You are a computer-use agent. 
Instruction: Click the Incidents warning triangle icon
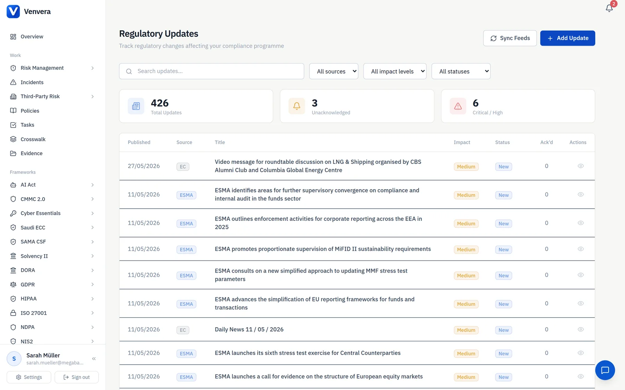pyautogui.click(x=13, y=82)
